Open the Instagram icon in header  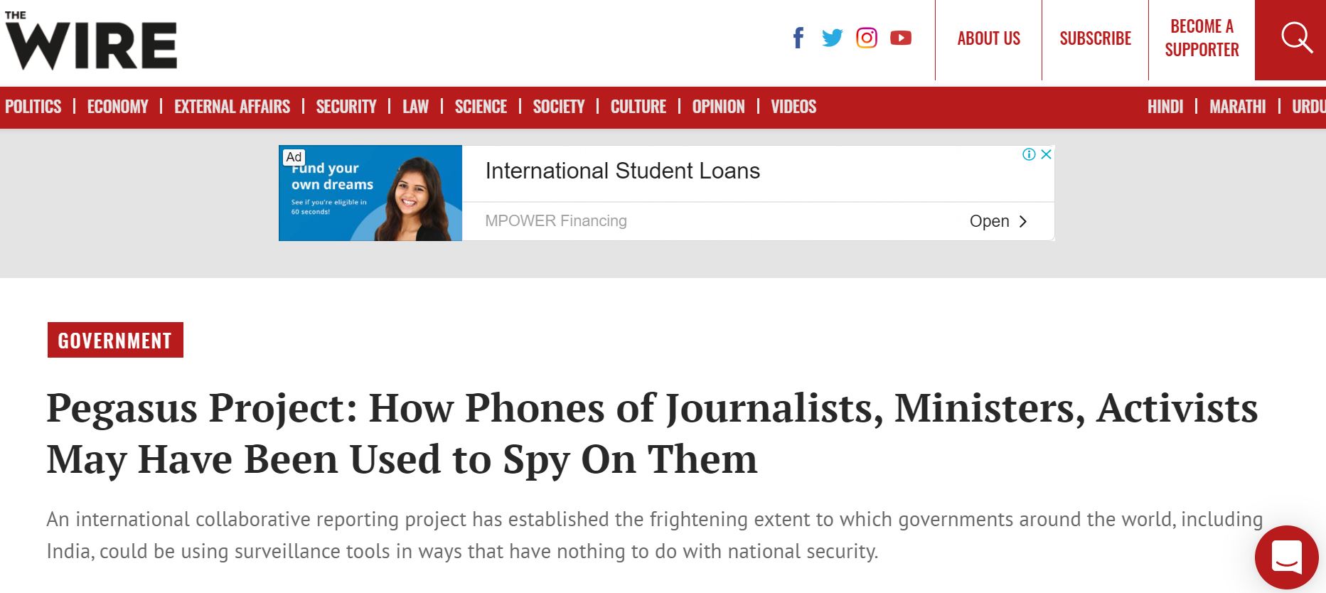coord(866,38)
